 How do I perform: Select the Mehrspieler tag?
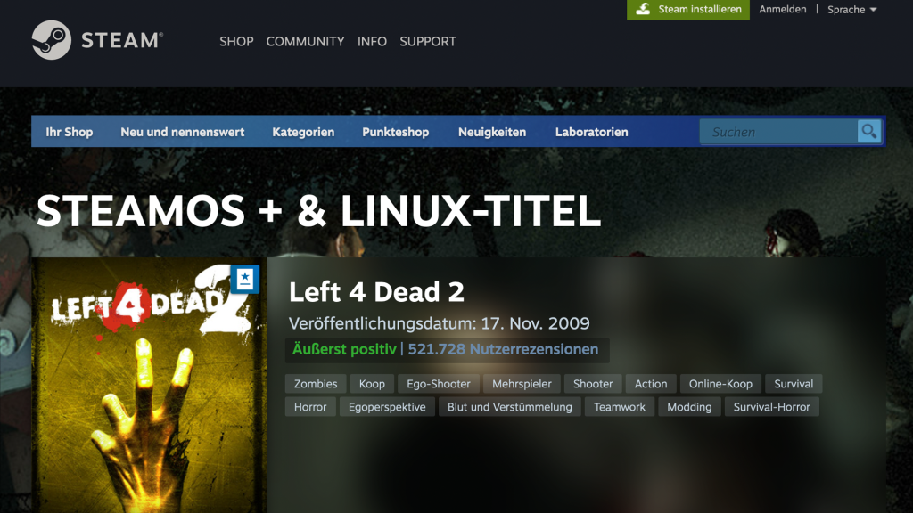coord(522,384)
